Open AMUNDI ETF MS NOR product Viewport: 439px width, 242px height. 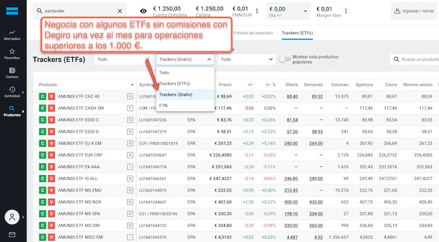80,202
